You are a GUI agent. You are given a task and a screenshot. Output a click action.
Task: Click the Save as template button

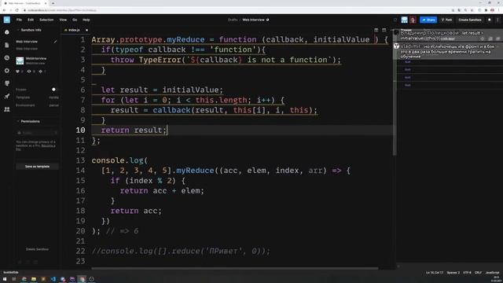[37, 167]
